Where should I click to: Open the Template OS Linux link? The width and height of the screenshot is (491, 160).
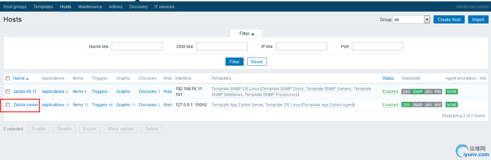(x=283, y=105)
